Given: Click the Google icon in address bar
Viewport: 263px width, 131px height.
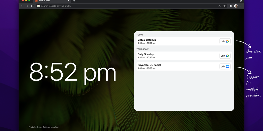Looking at the screenshot, I should [x=39, y=6].
